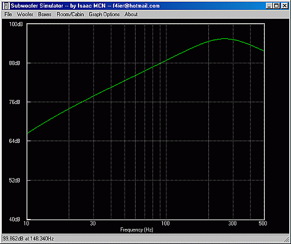Click the 100 frequency axis label
This screenshot has height=244, width=291.
coord(165,224)
